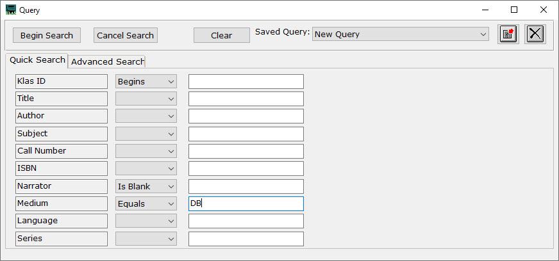This screenshot has height=261, width=559.
Task: Click the save query icon button
Action: [508, 35]
